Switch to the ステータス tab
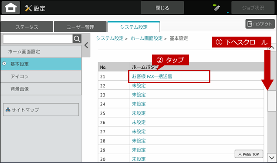The width and height of the screenshot is (277, 163). (27, 27)
